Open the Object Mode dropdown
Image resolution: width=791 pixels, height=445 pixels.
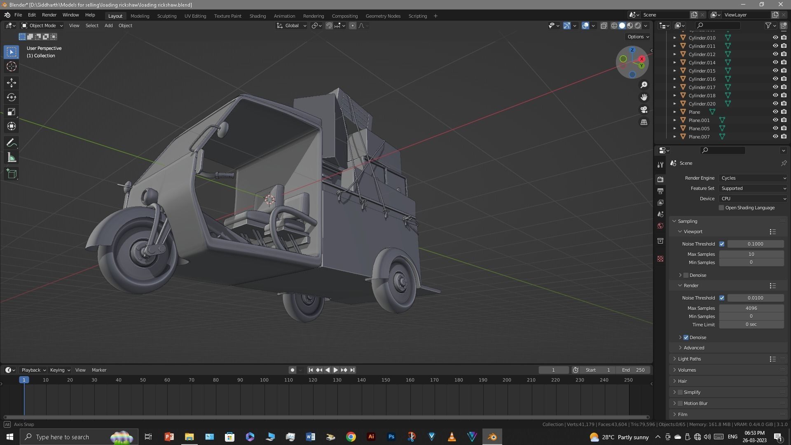click(42, 26)
